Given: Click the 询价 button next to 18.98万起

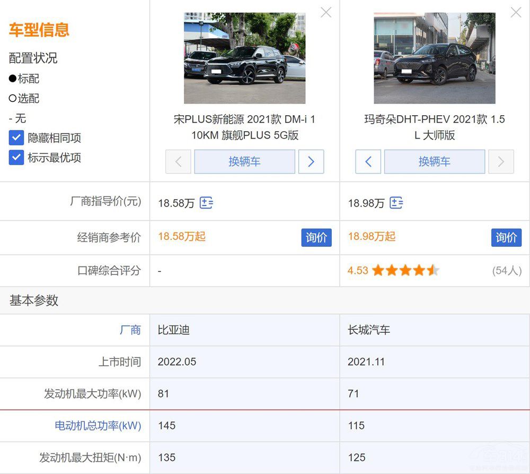Looking at the screenshot, I should pos(506,238).
